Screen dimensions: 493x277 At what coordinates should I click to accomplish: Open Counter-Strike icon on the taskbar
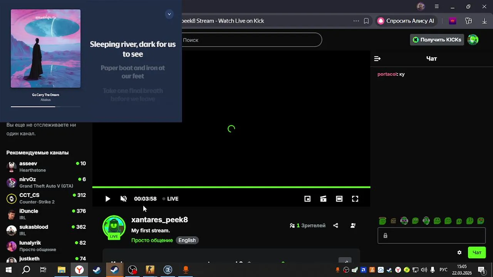[x=150, y=270]
